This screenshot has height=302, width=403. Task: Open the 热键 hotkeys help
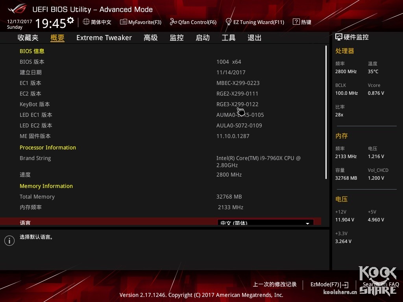pos(302,22)
